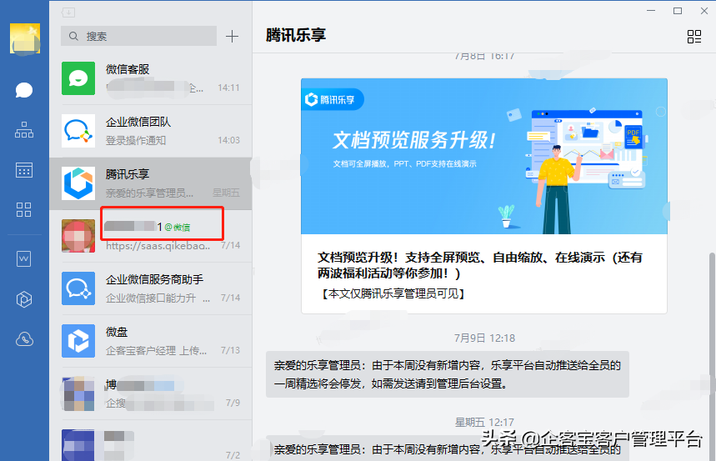
Task: Click the saas.qikebao link preview
Action: 158,245
